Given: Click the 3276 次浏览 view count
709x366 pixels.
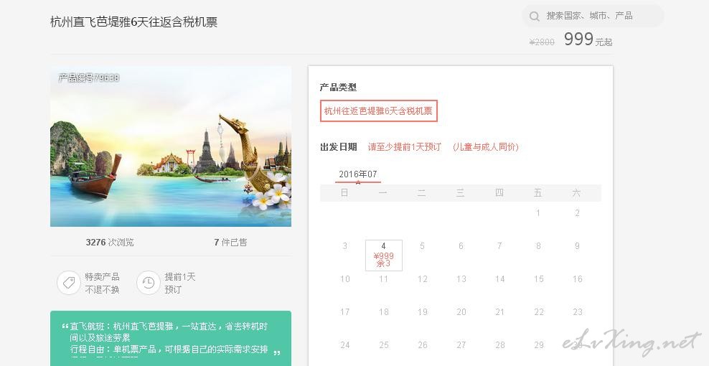Looking at the screenshot, I should pyautogui.click(x=110, y=243).
